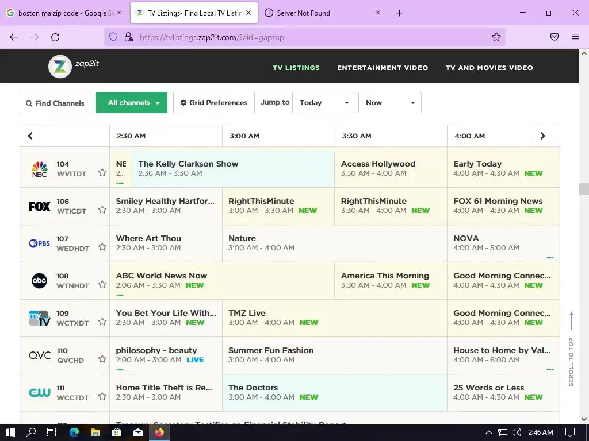Open Windows Start menu
The height and width of the screenshot is (441, 589).
click(10, 432)
